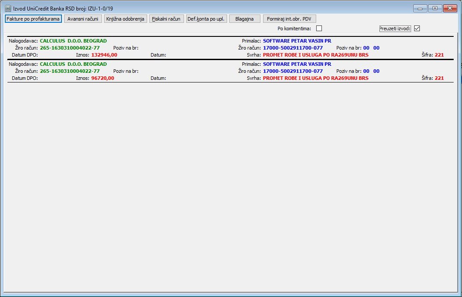Click account 265-1630310004022-77 in the 96720,00 entry
This screenshot has height=297, width=462.
pyautogui.click(x=70, y=71)
